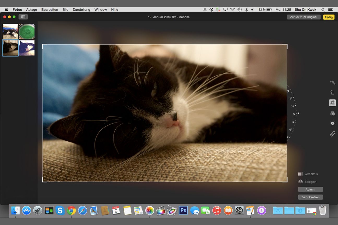Select the highlighted sleeping cat thumbnail

tap(10, 48)
